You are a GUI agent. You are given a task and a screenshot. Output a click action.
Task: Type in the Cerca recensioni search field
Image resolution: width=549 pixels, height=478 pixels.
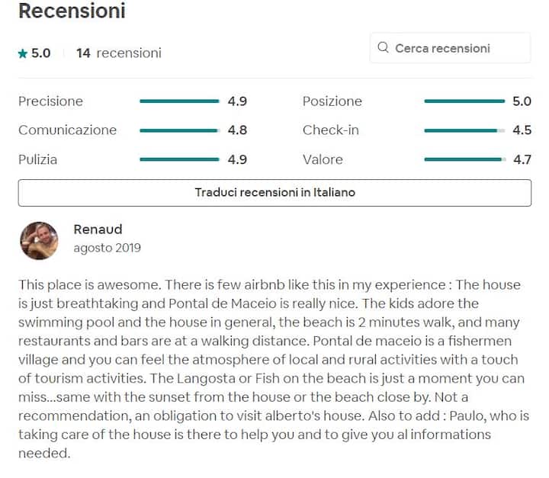coord(457,48)
